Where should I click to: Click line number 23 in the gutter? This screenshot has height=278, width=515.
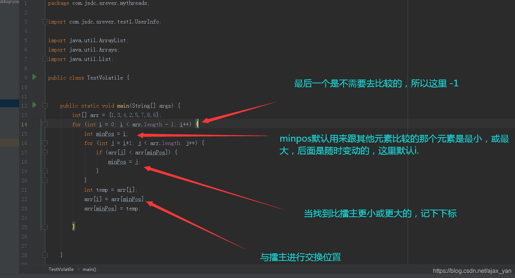pos(24,208)
